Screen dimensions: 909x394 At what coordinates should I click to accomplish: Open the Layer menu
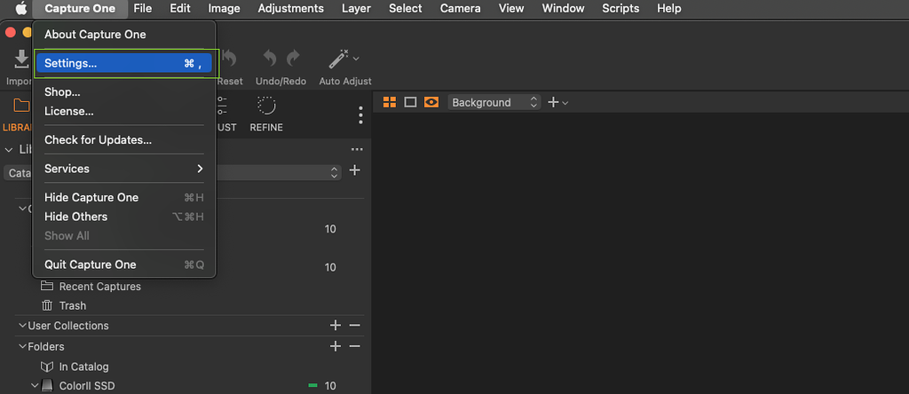pyautogui.click(x=357, y=8)
